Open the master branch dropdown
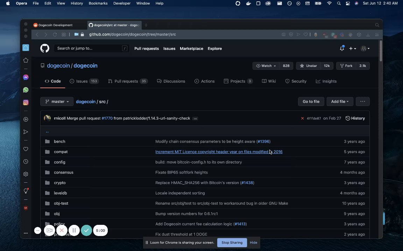The image size is (403, 251). coord(57,101)
